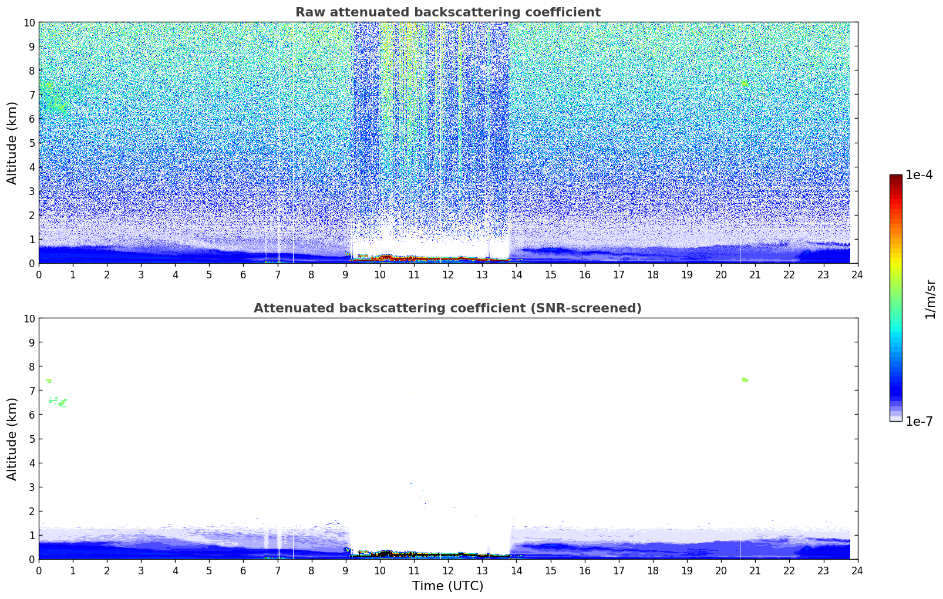This screenshot has height=599, width=943.
Task: Click the top plot's 'Altitude (km)' label
Action: (x=12, y=143)
